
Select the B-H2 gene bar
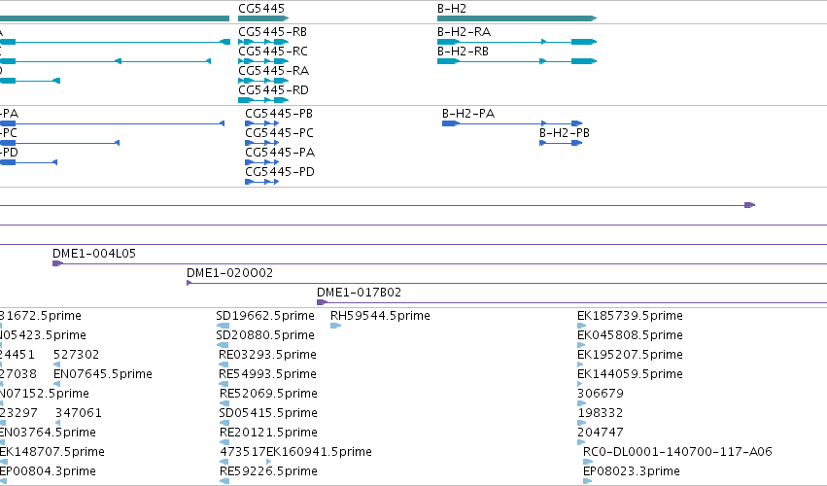pos(517,18)
